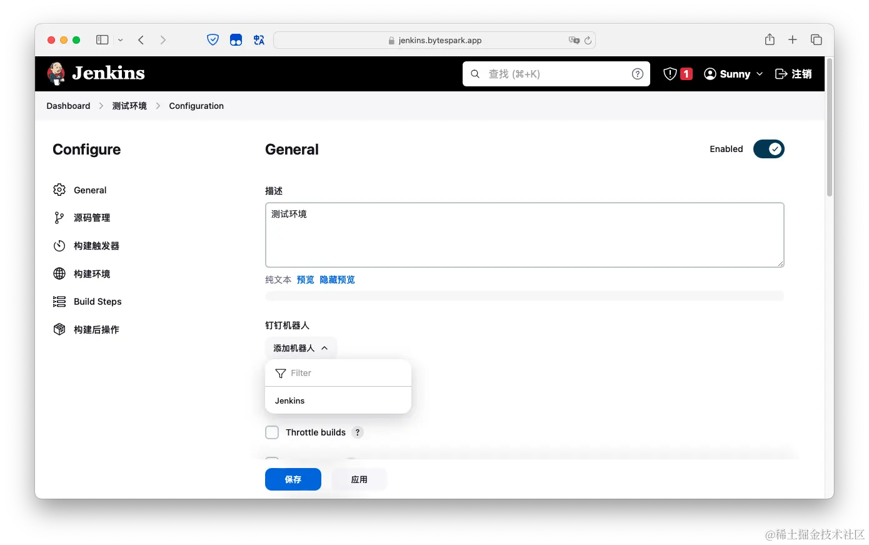Click the search magnifier icon in Jenkins
This screenshot has width=869, height=545.
coord(475,74)
